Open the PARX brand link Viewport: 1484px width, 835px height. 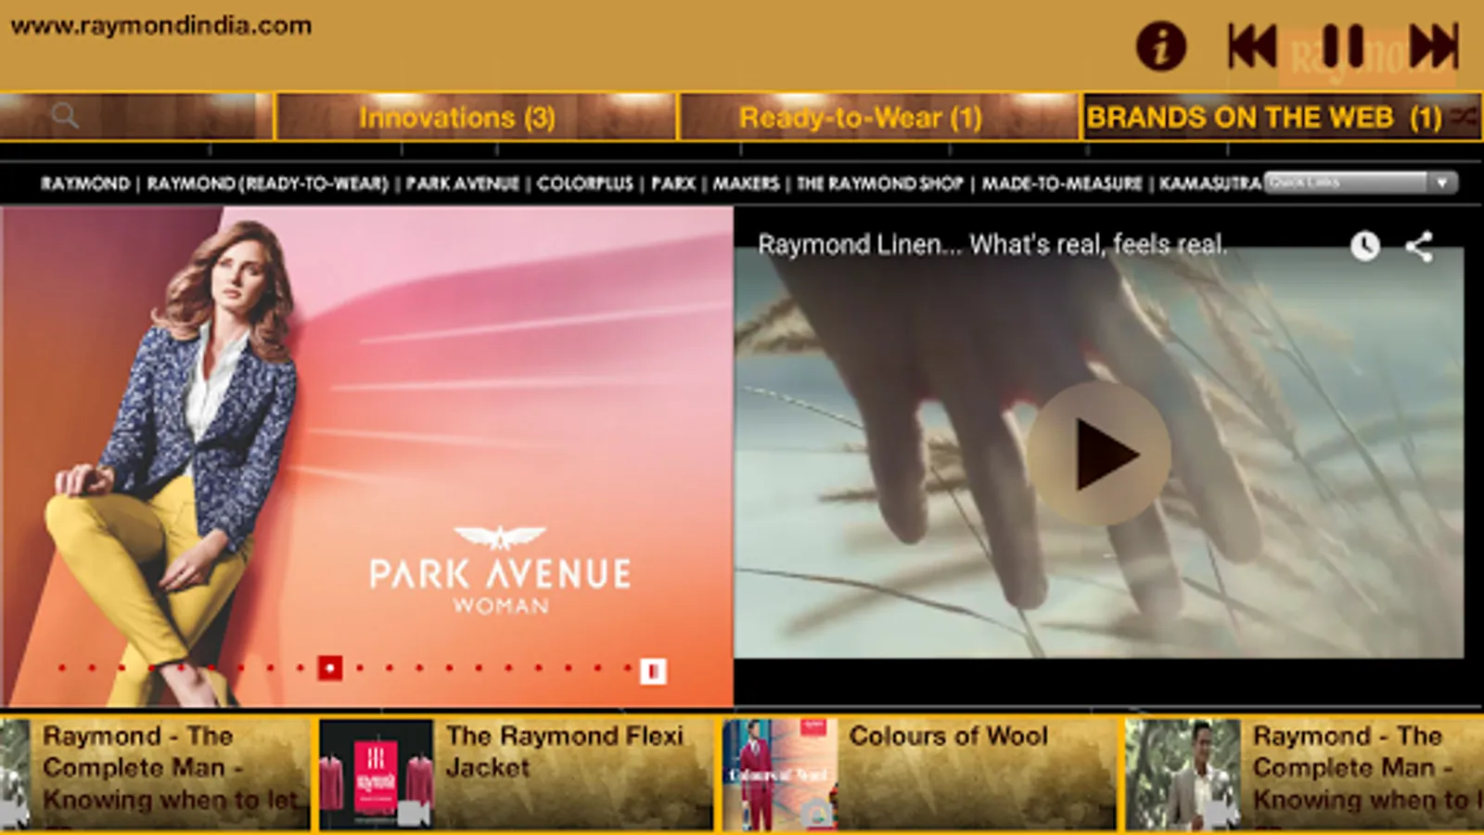673,184
